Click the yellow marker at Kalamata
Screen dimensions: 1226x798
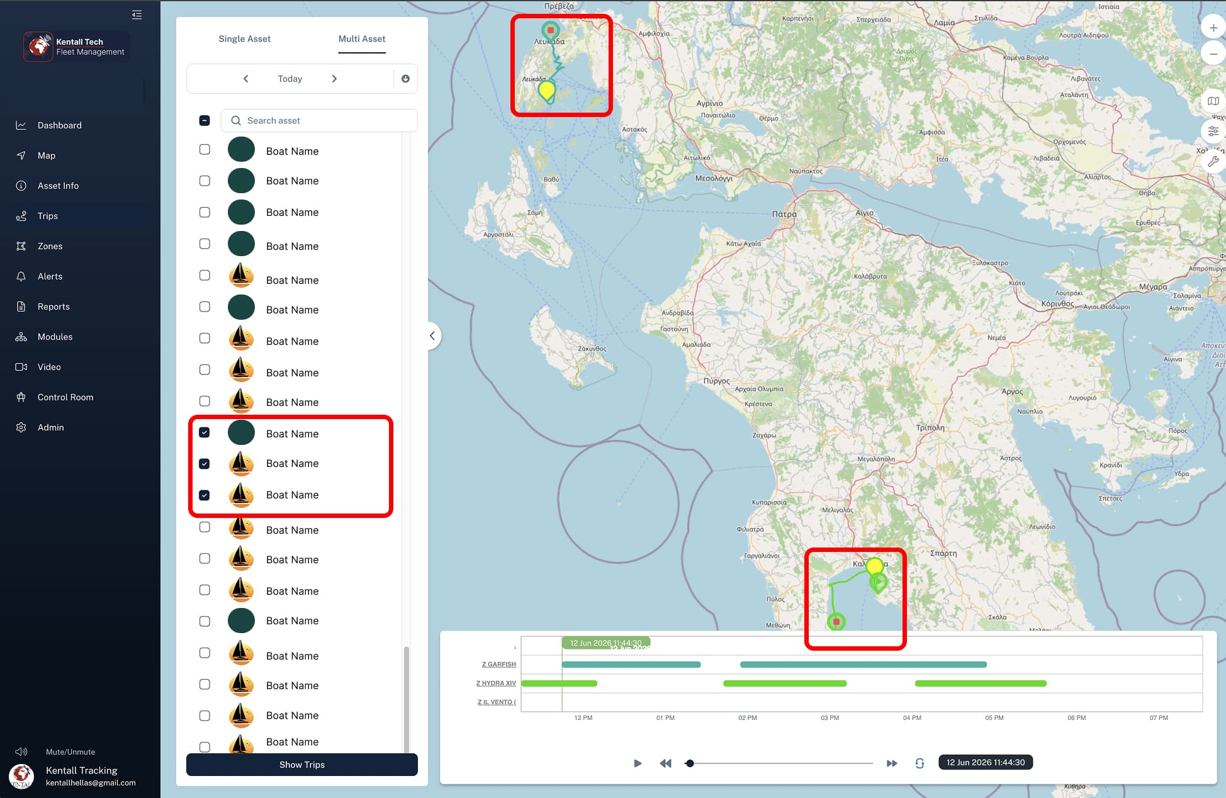pyautogui.click(x=875, y=566)
